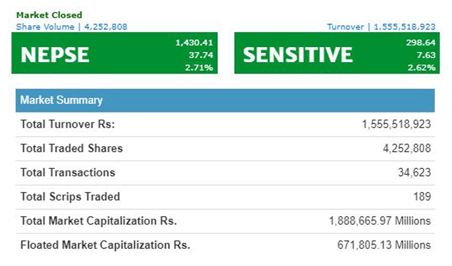This screenshot has width=452, height=266.
Task: Select the Floated Market Capitalization Rs. label
Action: pyautogui.click(x=105, y=245)
